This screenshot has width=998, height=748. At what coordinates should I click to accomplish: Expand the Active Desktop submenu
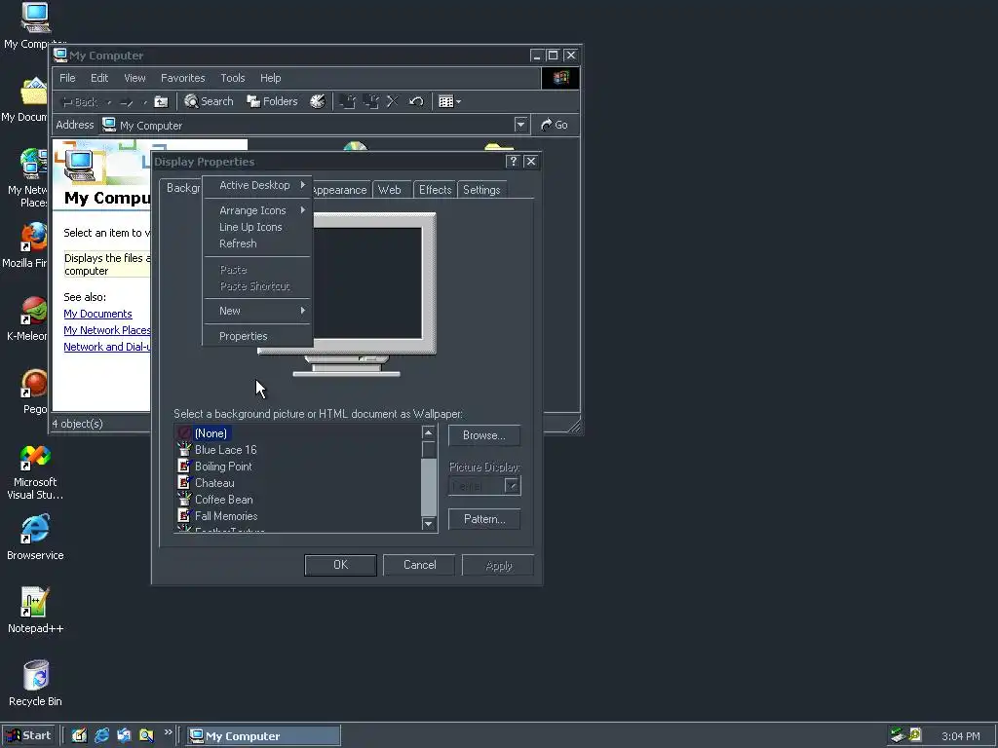pyautogui.click(x=257, y=185)
